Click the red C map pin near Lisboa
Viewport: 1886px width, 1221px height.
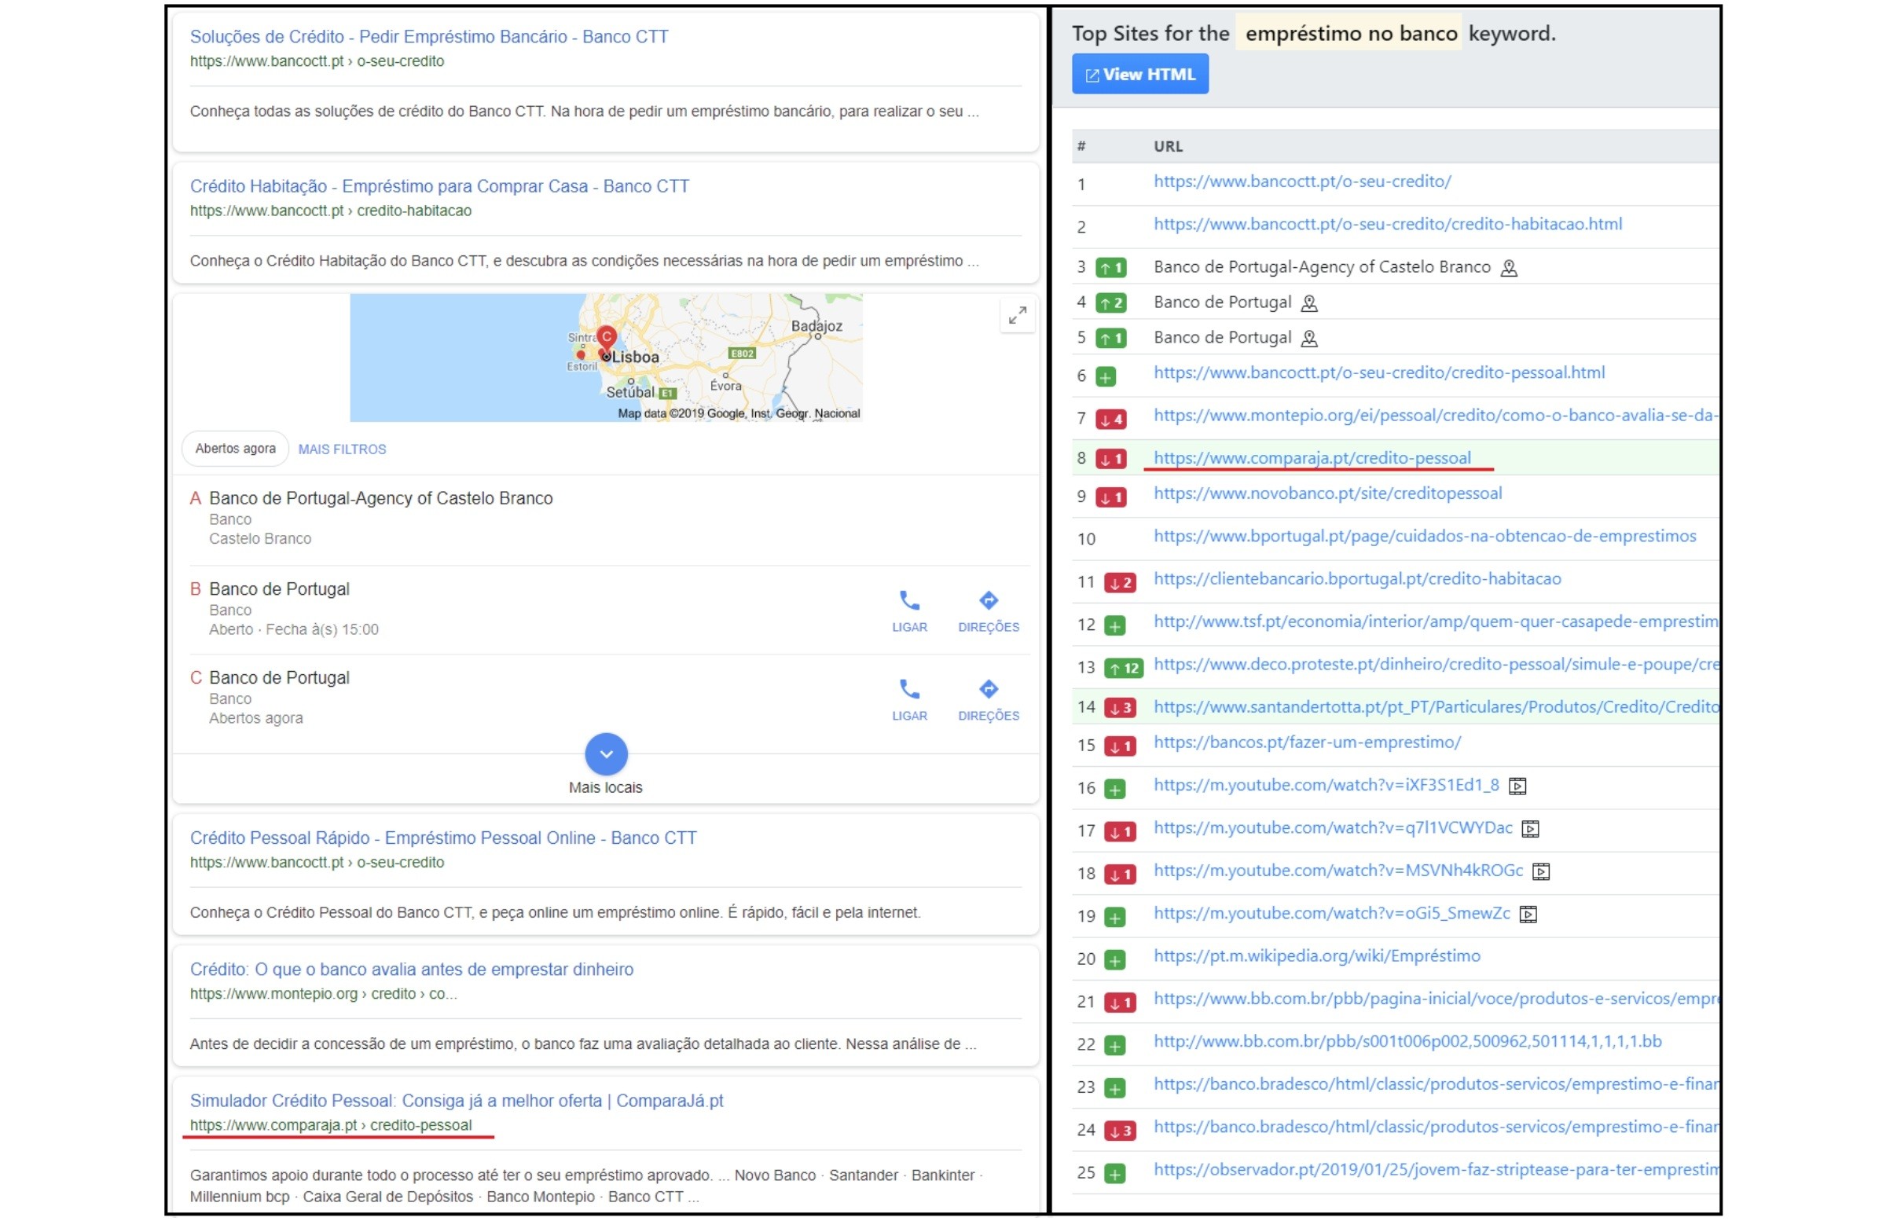click(606, 338)
